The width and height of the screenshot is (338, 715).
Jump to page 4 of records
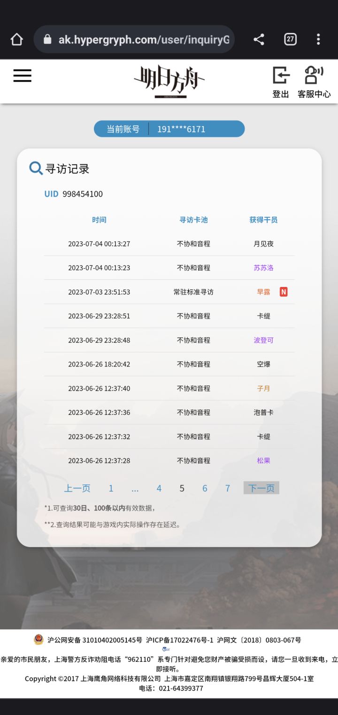pos(159,488)
